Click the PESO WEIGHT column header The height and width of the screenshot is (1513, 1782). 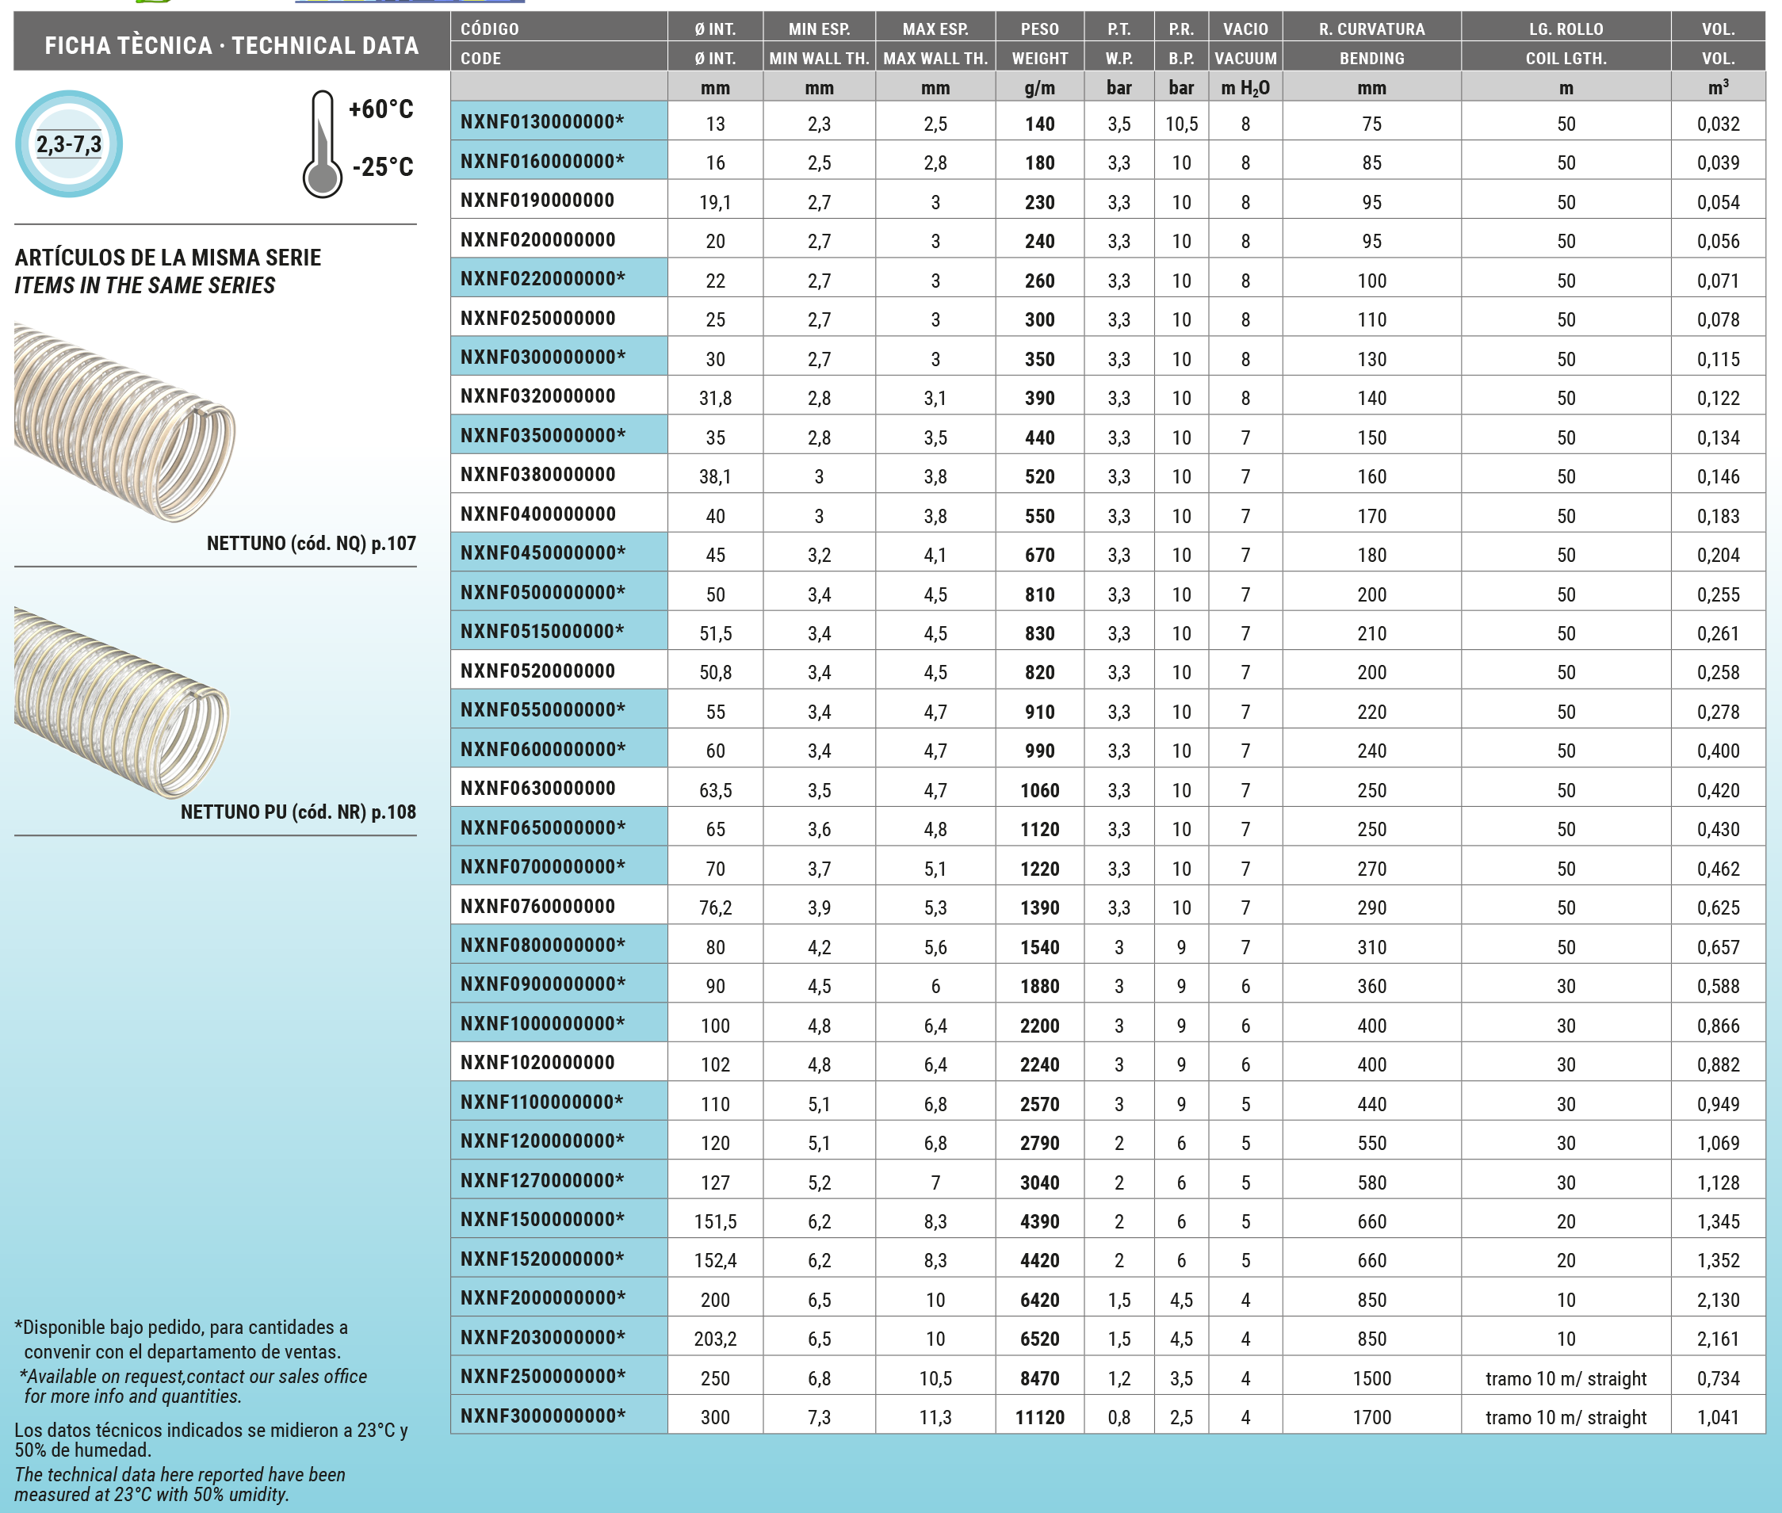click(1039, 42)
